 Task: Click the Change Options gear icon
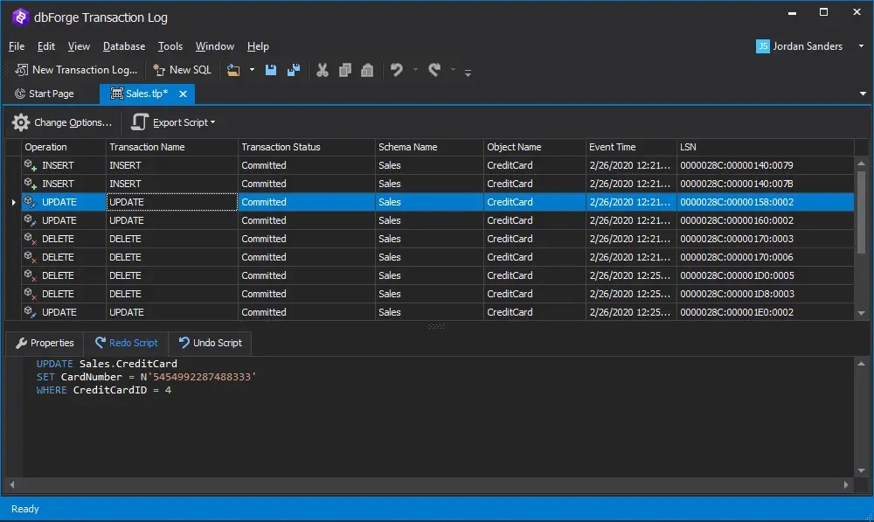click(21, 122)
